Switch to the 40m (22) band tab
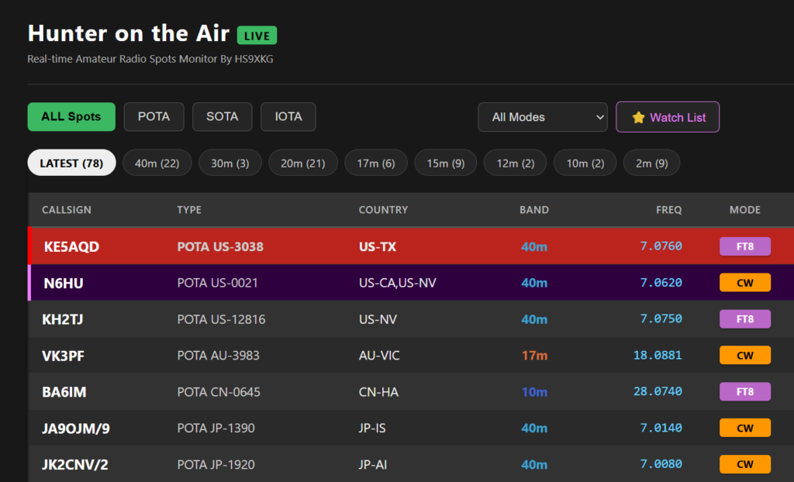The image size is (794, 482). click(157, 163)
